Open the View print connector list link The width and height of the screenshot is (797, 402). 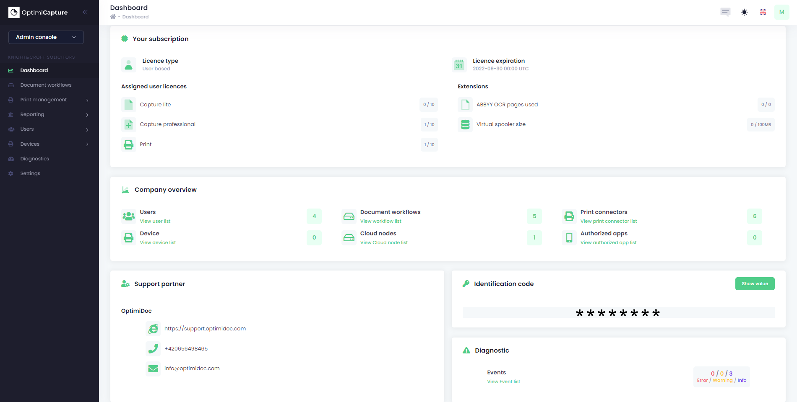tap(609, 221)
